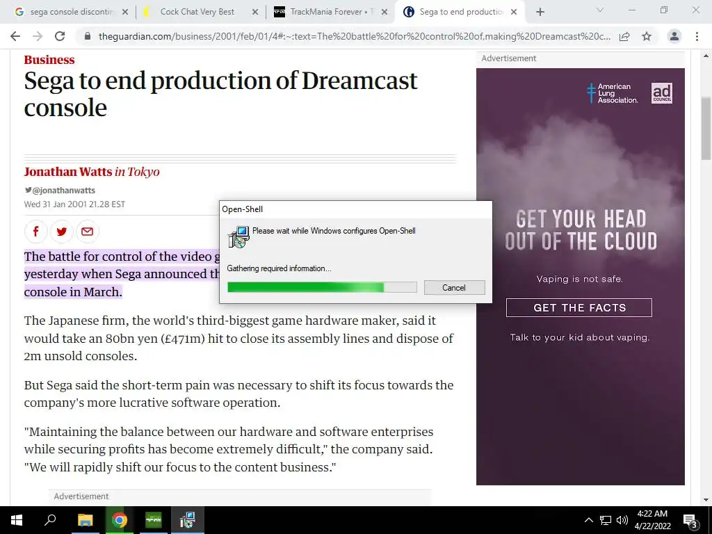Click the scrollbar down arrow
The width and height of the screenshot is (712, 534).
click(x=706, y=500)
